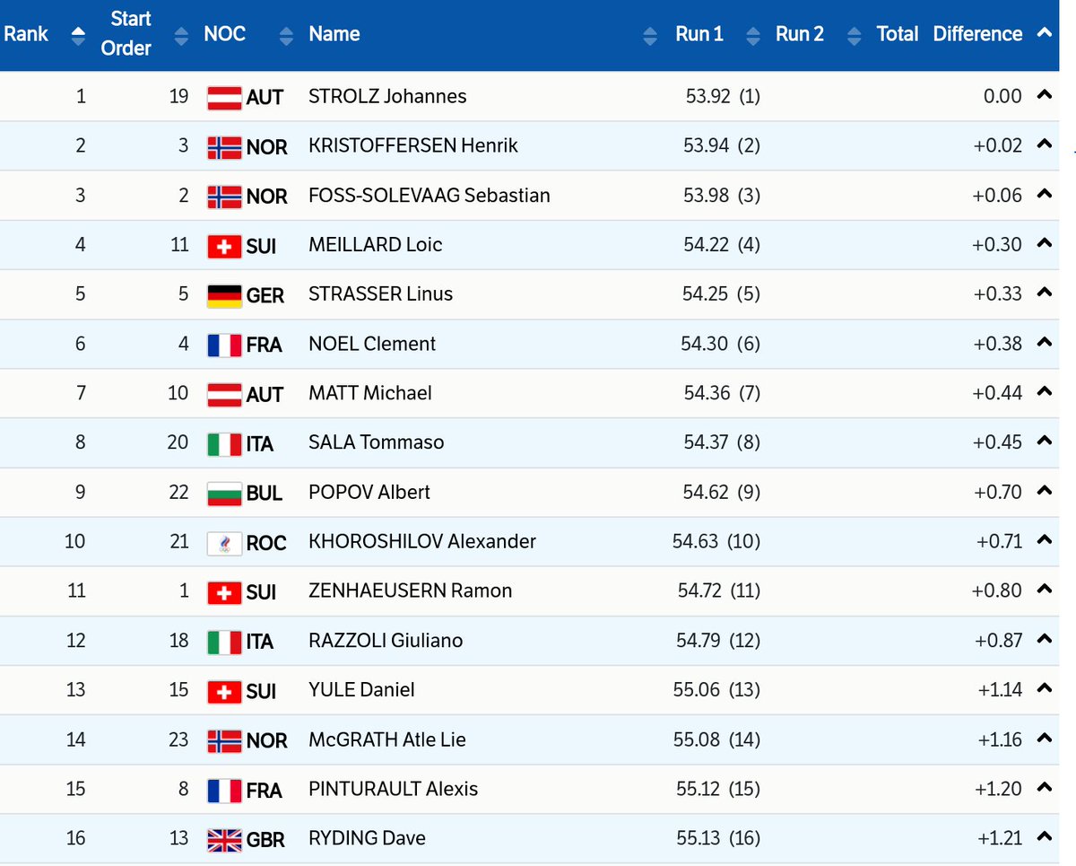Select difference value +0.30
This screenshot has width=1076, height=866.
998,244
